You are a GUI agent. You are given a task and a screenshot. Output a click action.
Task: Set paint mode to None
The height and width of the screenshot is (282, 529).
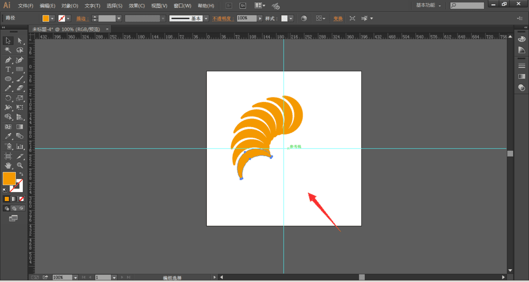tap(21, 199)
